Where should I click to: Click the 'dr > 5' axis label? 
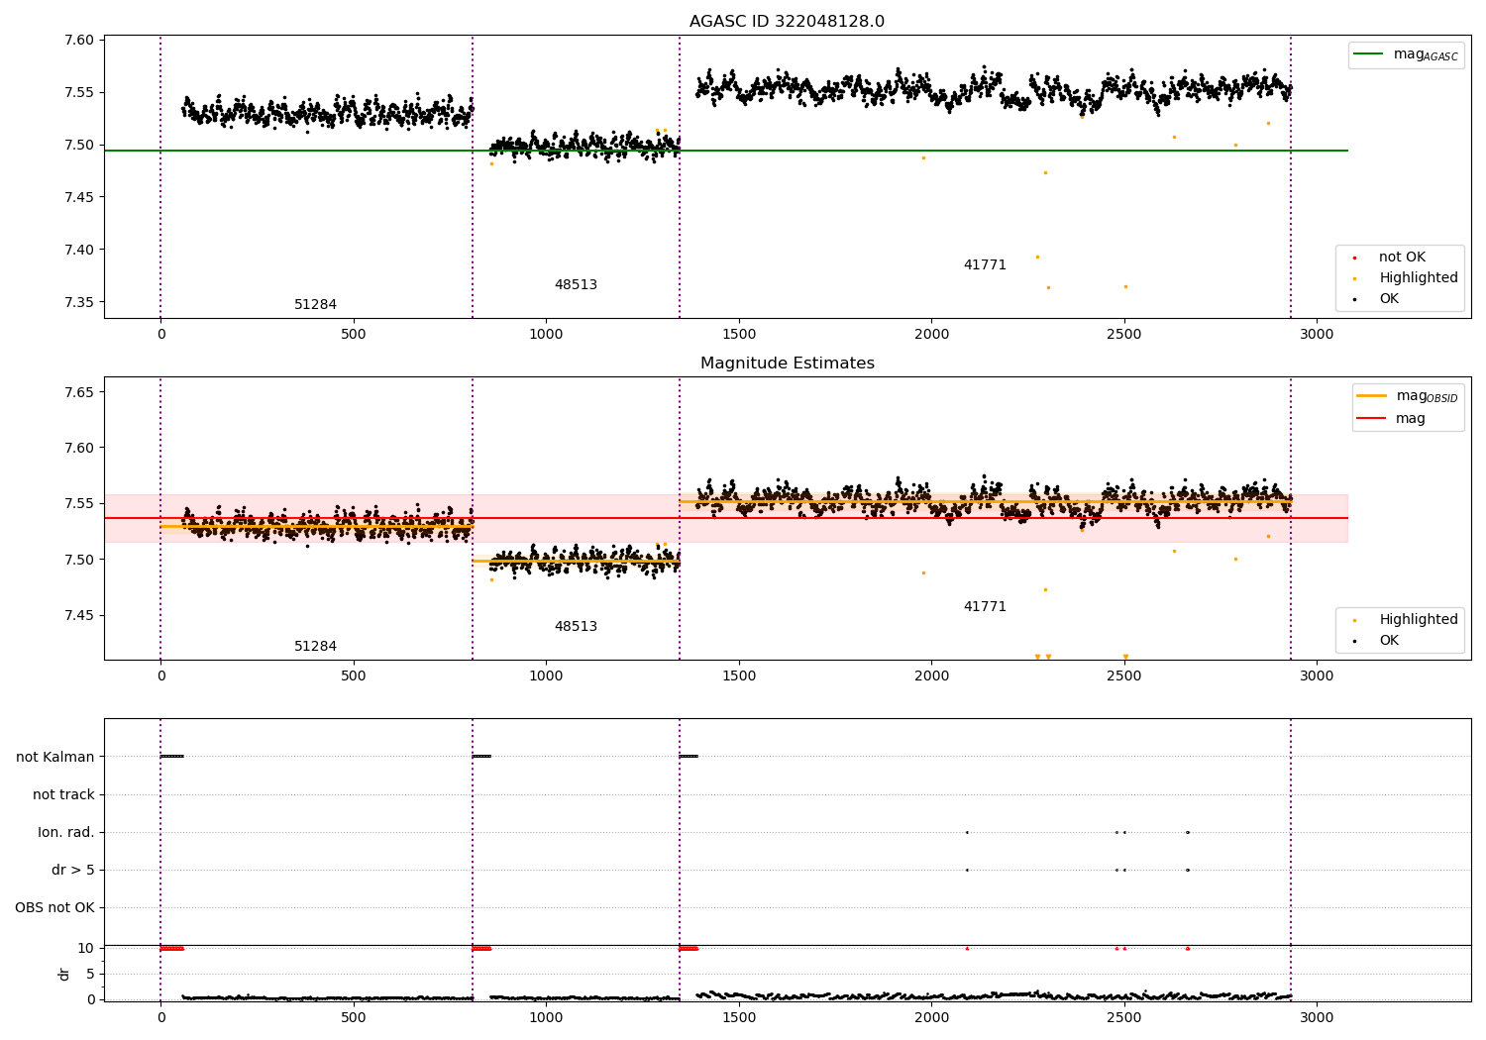click(73, 870)
